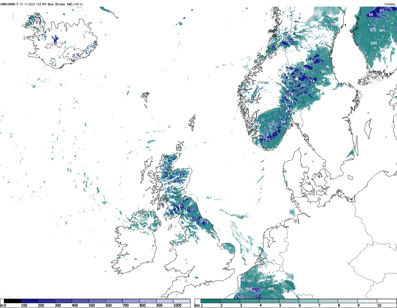Screen dimensions: 397x308
Task: Click the 76 value over Scandinavia
Action: (291, 94)
